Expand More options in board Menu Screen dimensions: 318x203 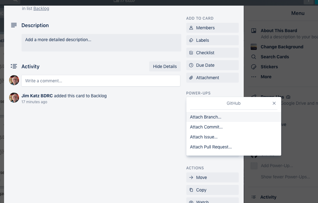[266, 77]
